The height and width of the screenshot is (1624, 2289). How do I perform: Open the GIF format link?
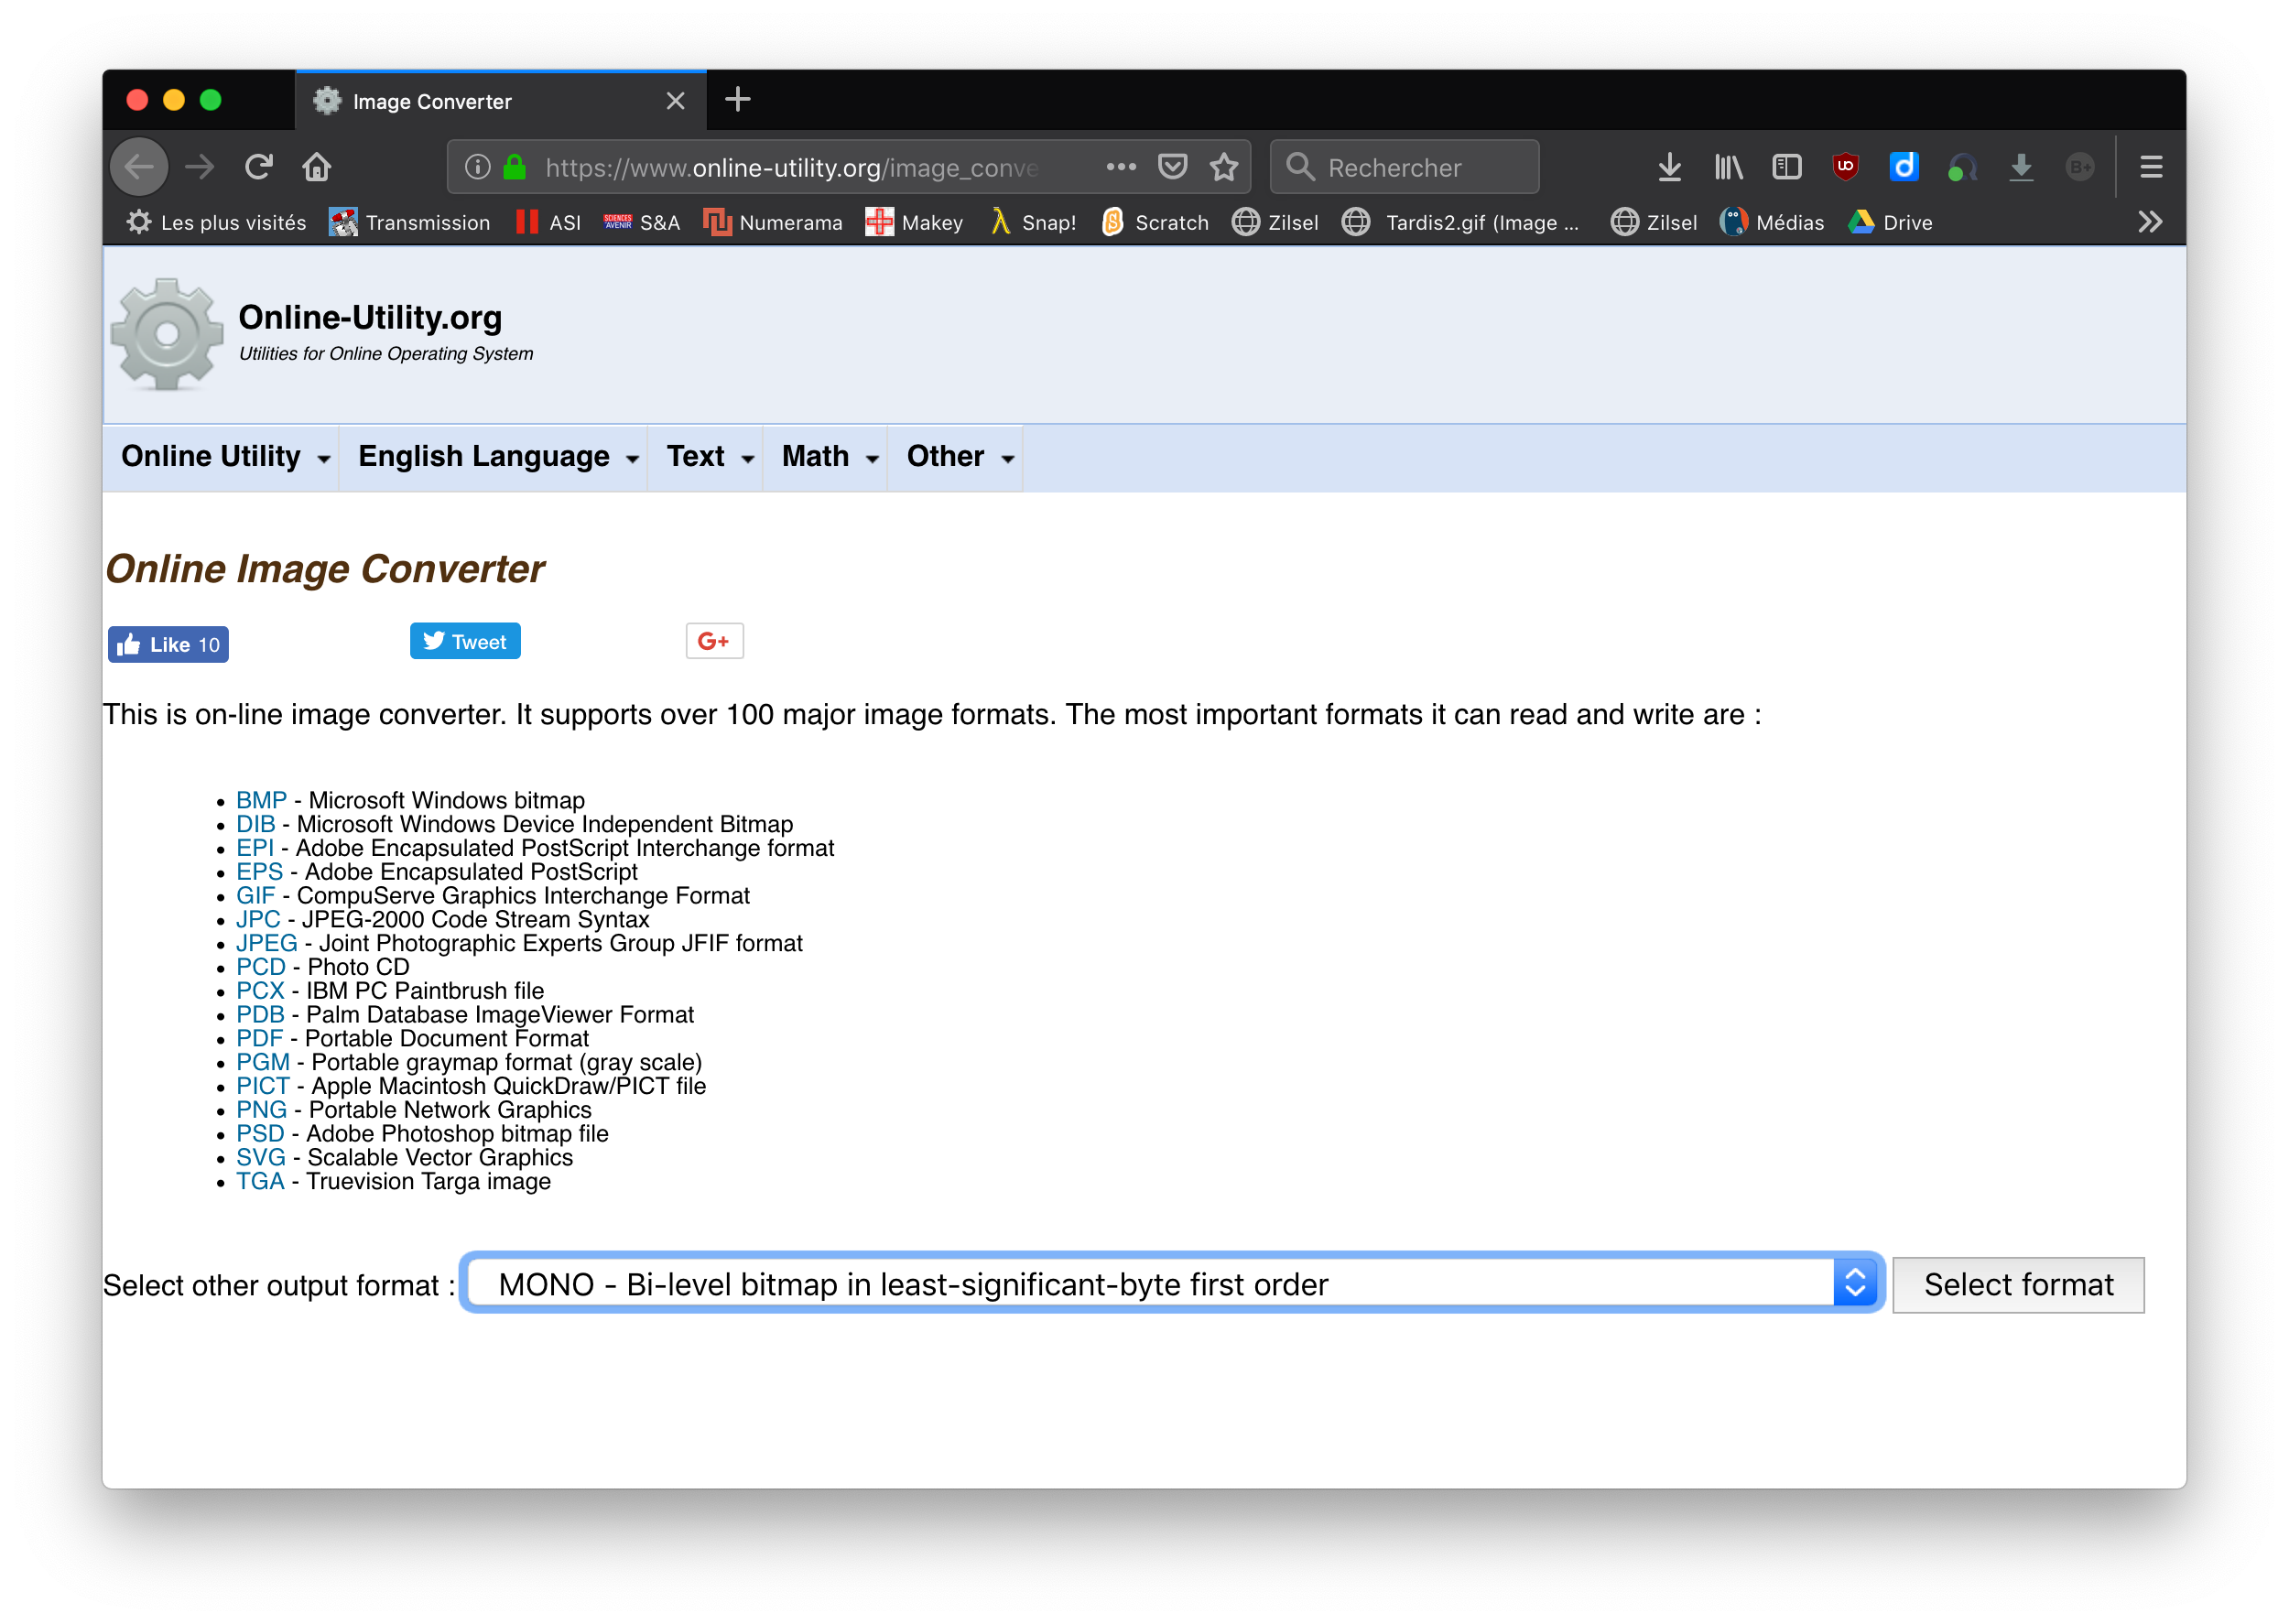coord(255,895)
